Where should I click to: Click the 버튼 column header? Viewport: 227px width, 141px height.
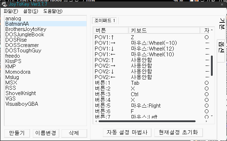[x=111, y=30]
